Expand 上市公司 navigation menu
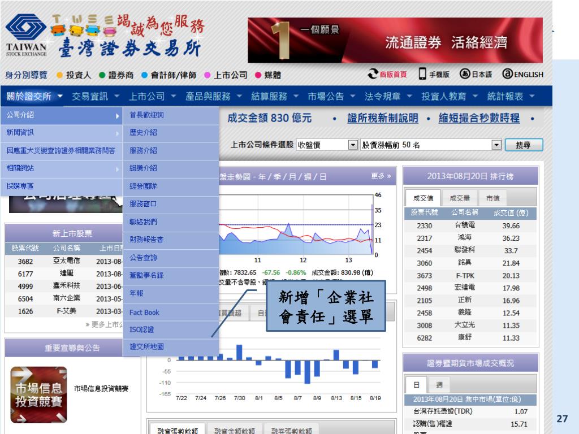 pos(152,96)
